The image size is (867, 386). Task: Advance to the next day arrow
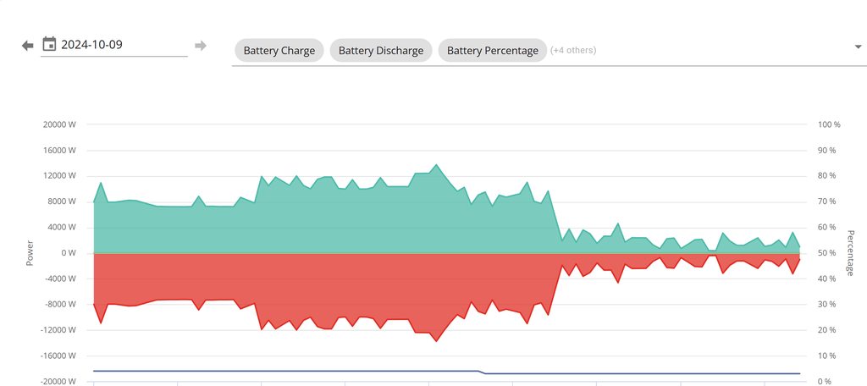201,45
